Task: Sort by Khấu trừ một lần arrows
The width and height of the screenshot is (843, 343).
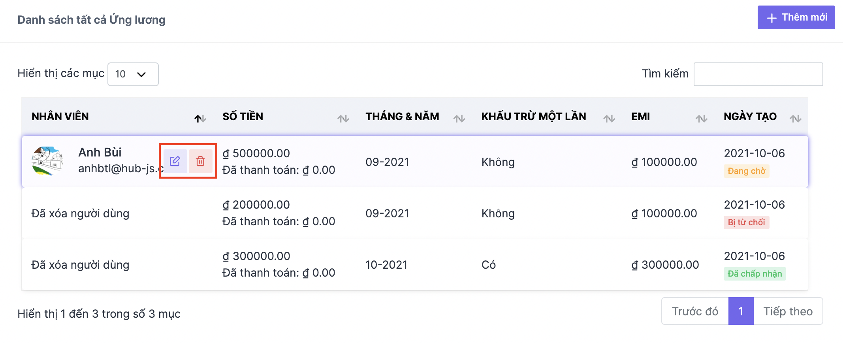Action: click(609, 118)
